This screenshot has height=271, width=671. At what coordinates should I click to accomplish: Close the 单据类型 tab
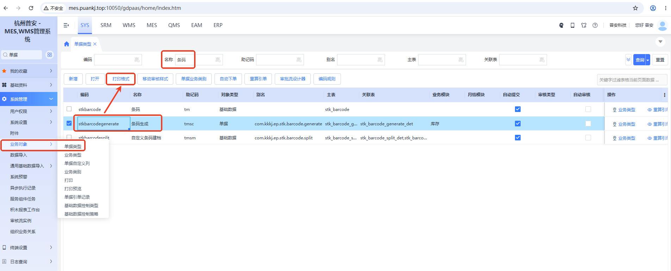click(x=95, y=44)
